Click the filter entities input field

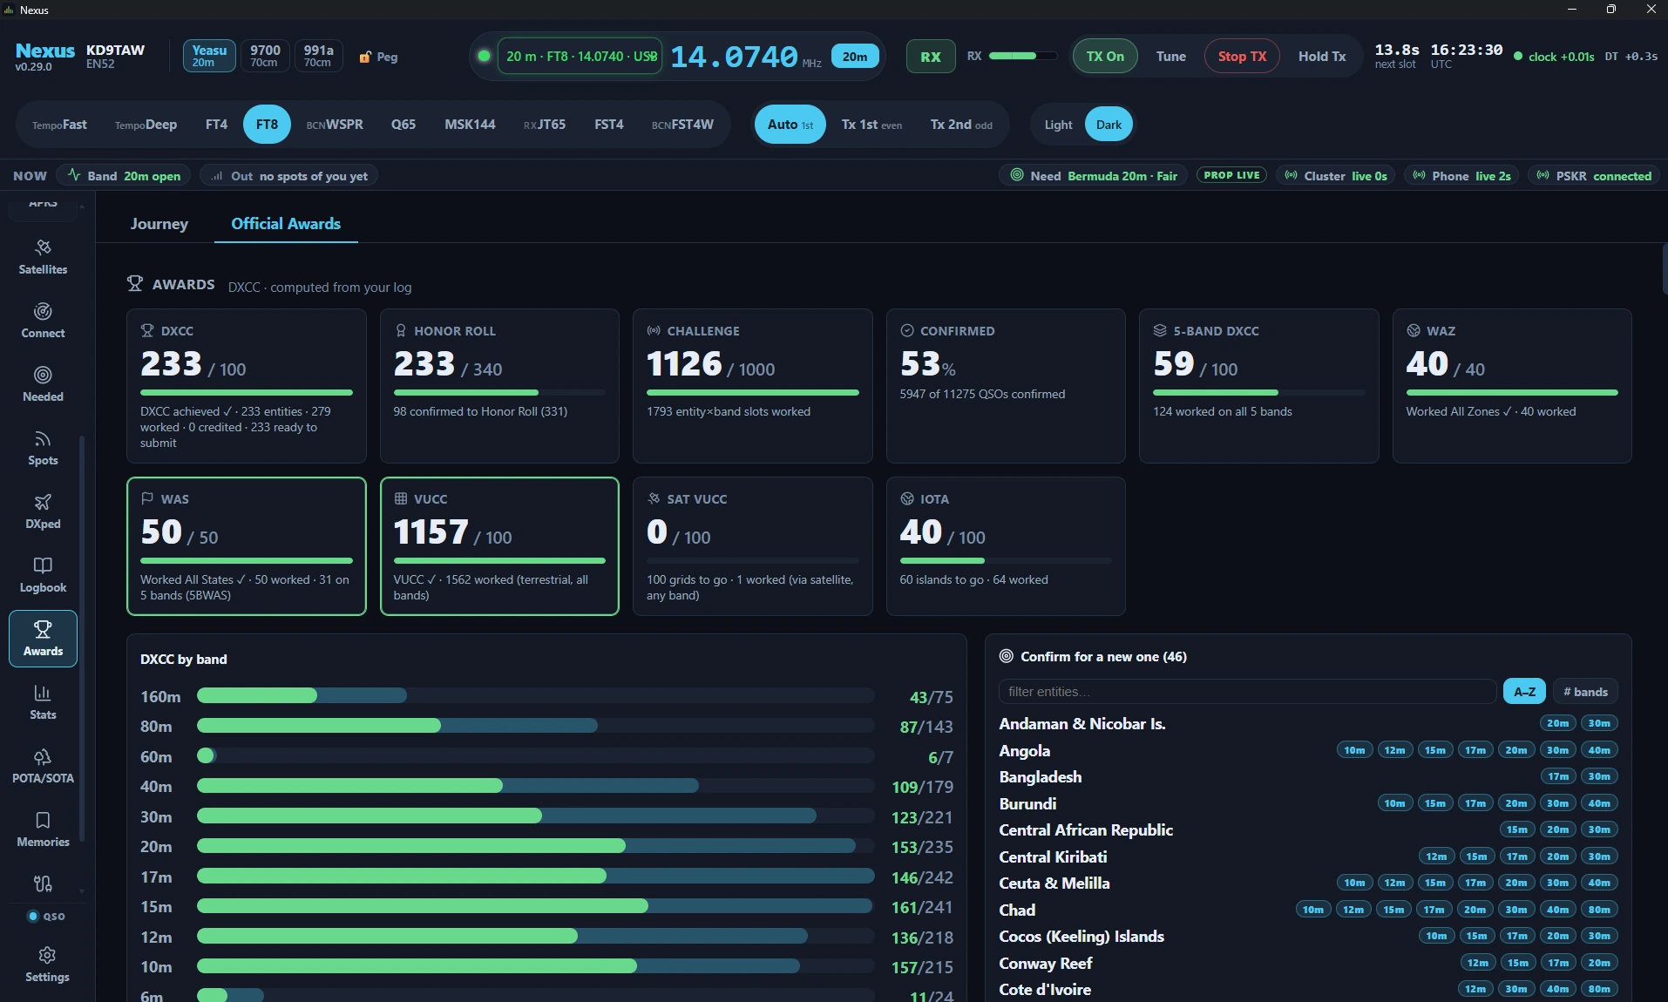click(1247, 692)
